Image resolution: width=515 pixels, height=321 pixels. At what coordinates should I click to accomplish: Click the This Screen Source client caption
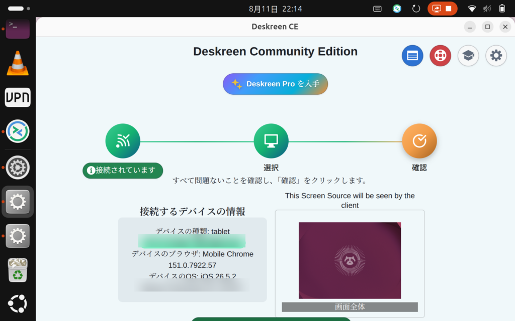pyautogui.click(x=350, y=201)
